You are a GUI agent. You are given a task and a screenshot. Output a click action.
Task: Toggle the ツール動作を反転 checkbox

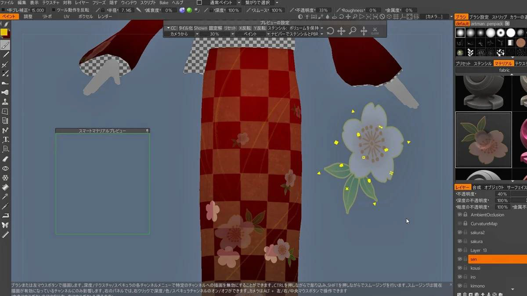pyautogui.click(x=54, y=10)
